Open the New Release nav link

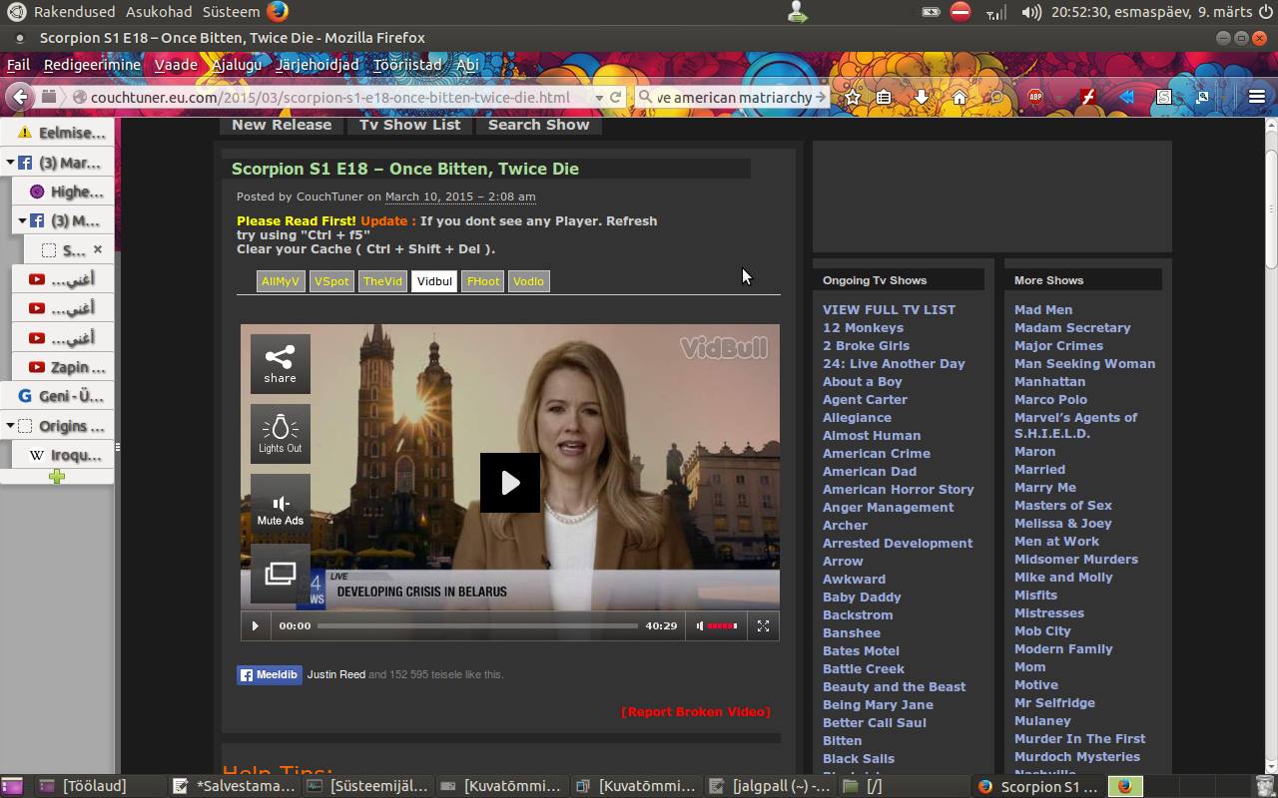coord(282,125)
